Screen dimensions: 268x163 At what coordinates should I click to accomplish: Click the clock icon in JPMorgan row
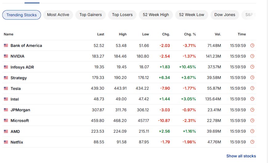252,110
